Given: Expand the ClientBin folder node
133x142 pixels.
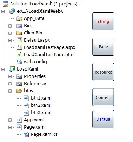Looking at the screenshot, I should [10, 33].
